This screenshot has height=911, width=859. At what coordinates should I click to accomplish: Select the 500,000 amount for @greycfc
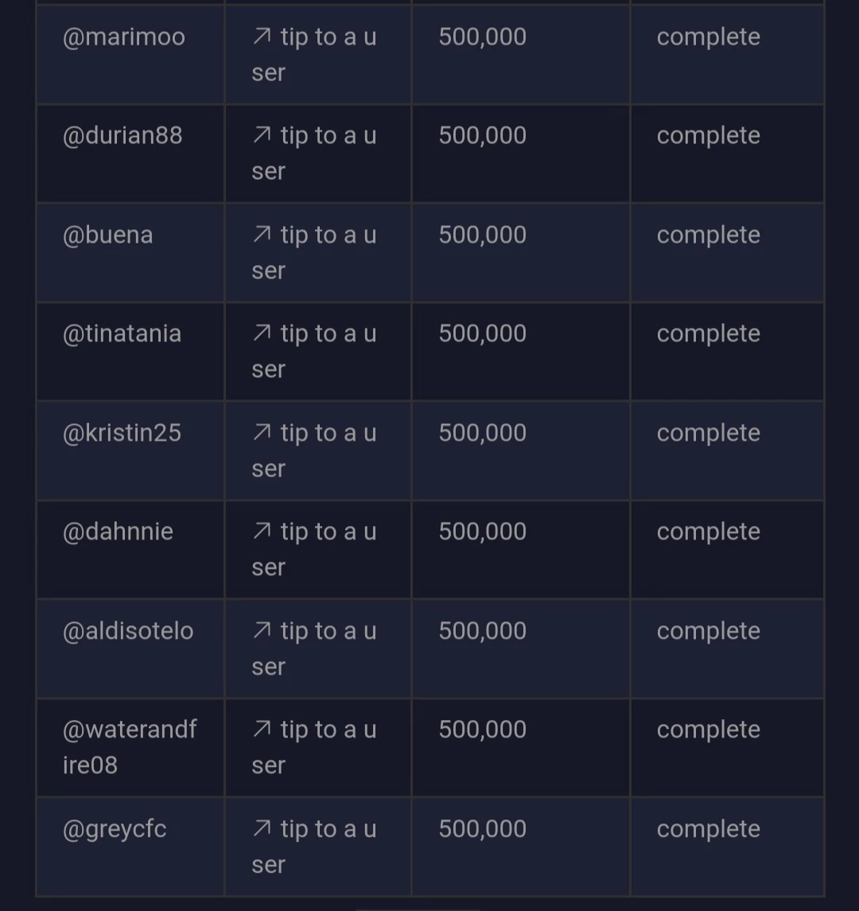[483, 829]
